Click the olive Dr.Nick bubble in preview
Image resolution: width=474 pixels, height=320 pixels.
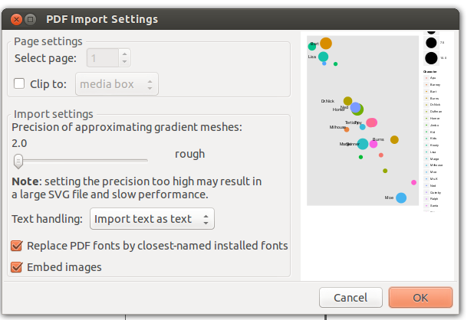(x=347, y=101)
